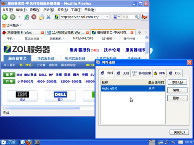Launch Firefox from the taskbar icon
The image size is (194, 145).
pos(29,142)
